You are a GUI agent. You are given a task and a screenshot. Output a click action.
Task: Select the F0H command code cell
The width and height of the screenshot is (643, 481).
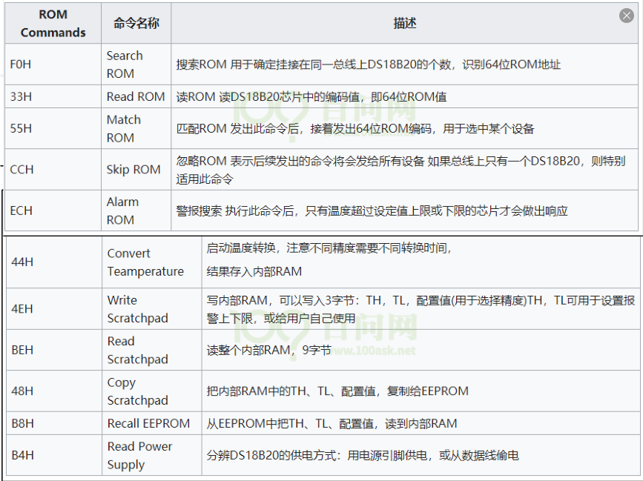click(x=21, y=64)
